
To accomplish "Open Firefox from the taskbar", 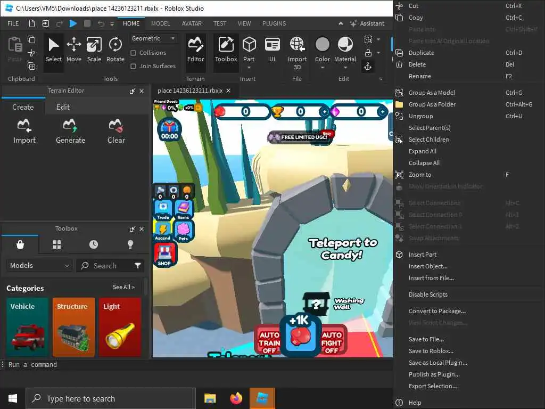I will pyautogui.click(x=236, y=398).
